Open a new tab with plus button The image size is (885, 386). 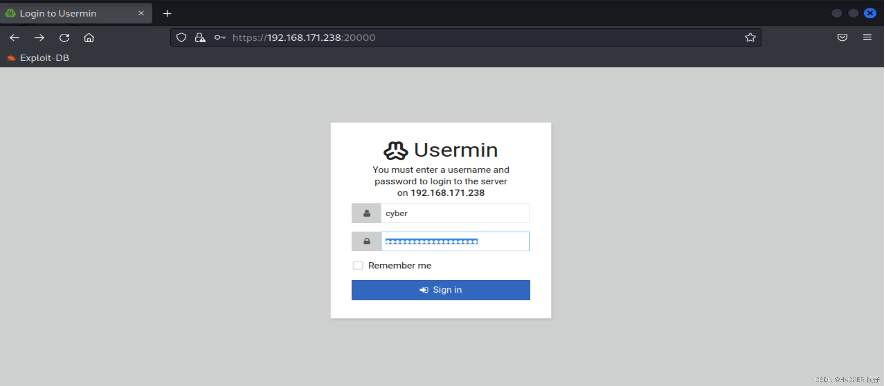(x=167, y=14)
